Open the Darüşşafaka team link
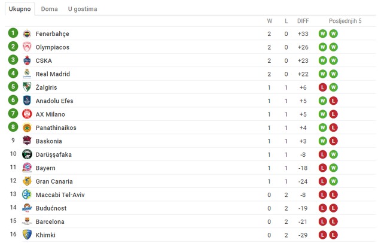This screenshot has height=243, width=378. pyautogui.click(x=53, y=154)
